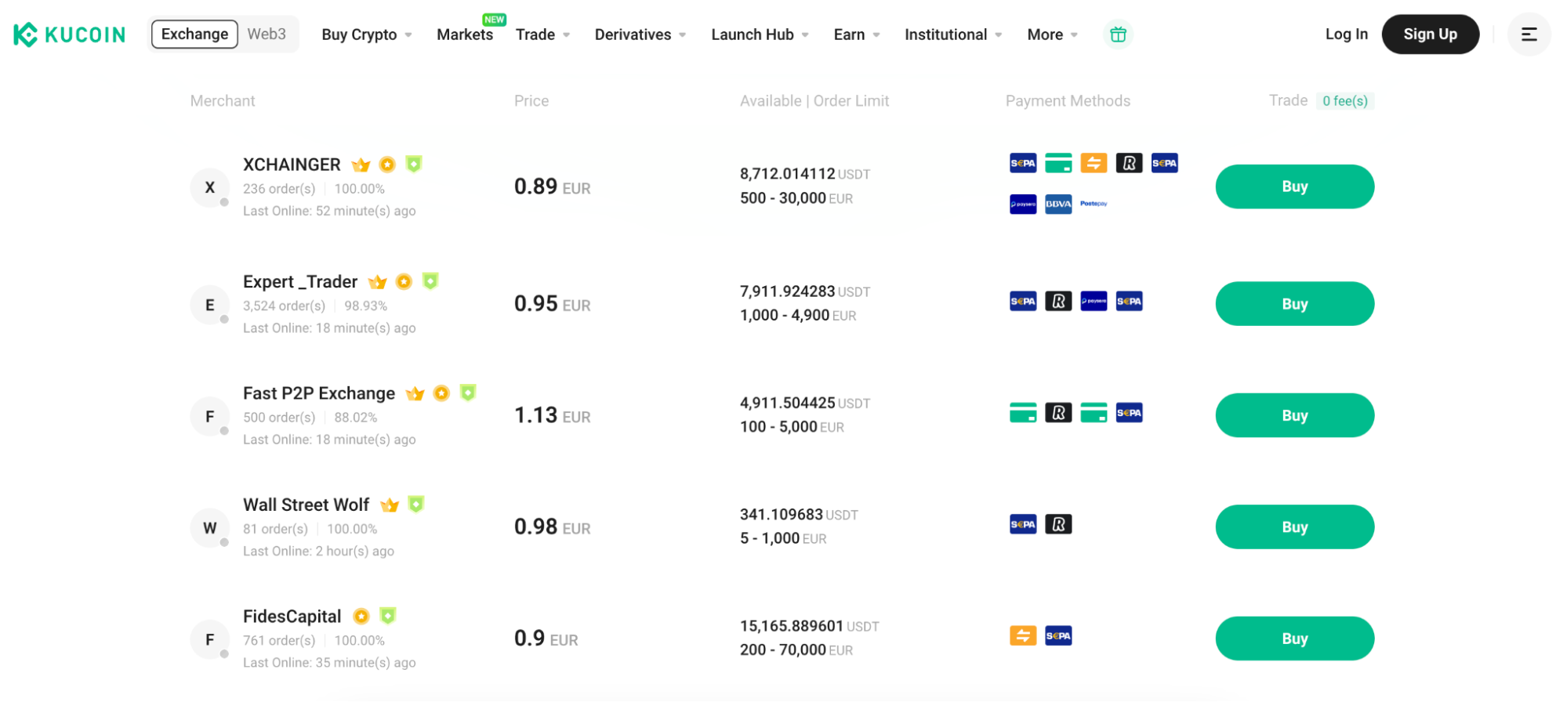Click Fast P2P Exchange's gold coin badge
1567x702 pixels.
pyautogui.click(x=441, y=393)
